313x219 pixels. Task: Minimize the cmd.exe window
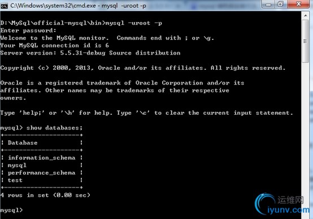[x=268, y=4]
